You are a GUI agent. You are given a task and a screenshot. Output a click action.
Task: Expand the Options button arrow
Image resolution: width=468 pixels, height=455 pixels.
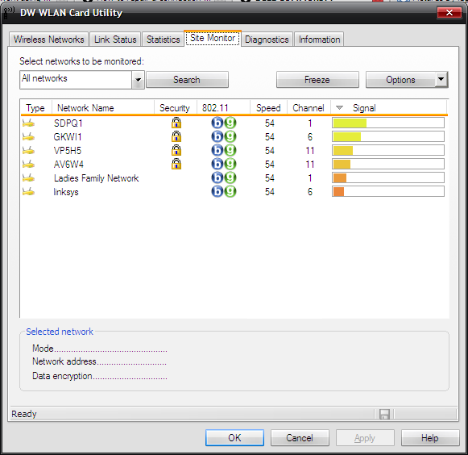point(441,80)
